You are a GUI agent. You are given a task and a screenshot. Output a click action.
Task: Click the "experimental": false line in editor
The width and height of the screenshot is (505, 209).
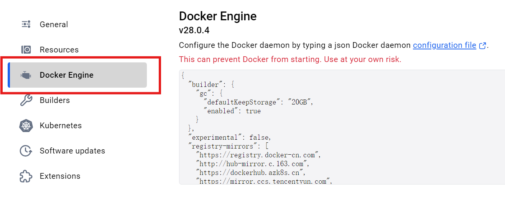tap(230, 137)
